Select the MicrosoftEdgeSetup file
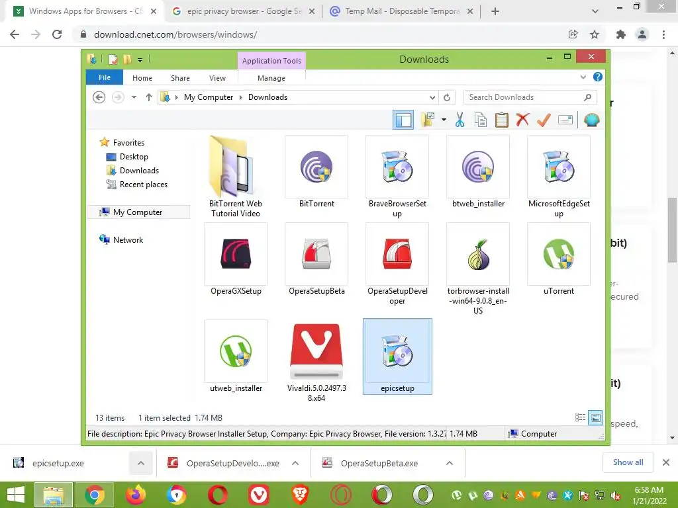The width and height of the screenshot is (678, 508). (x=559, y=177)
